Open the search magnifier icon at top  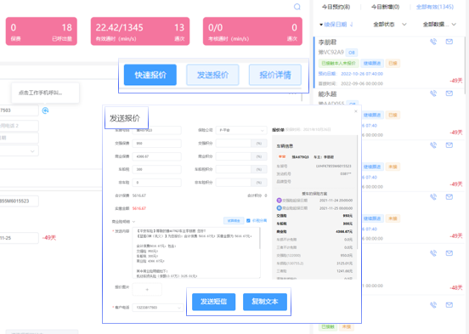pos(297,7)
